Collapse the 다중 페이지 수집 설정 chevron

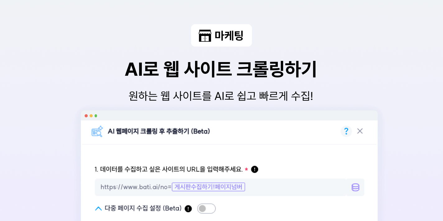[x=98, y=209]
